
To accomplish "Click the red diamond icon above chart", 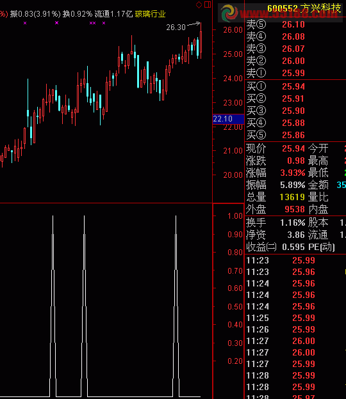I will coord(199,4).
